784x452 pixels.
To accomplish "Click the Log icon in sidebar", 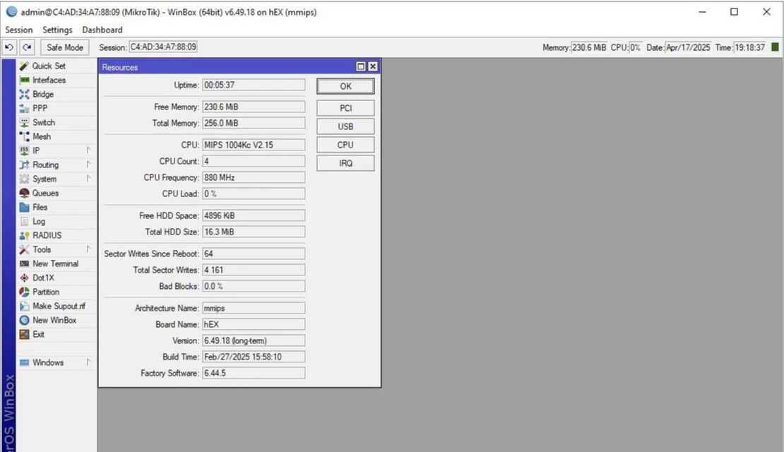I will (24, 221).
